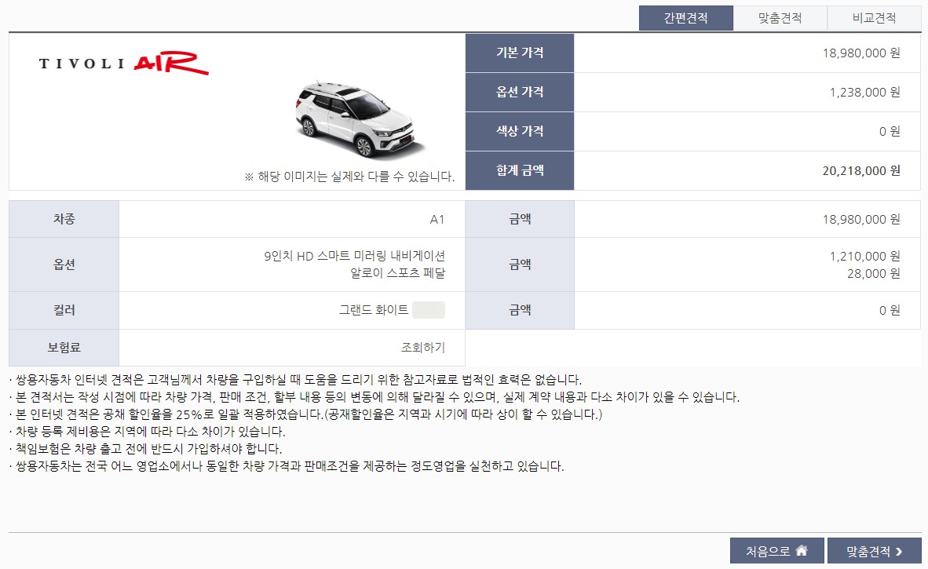Click the A1 model value
The height and width of the screenshot is (569, 928).
[x=437, y=220]
